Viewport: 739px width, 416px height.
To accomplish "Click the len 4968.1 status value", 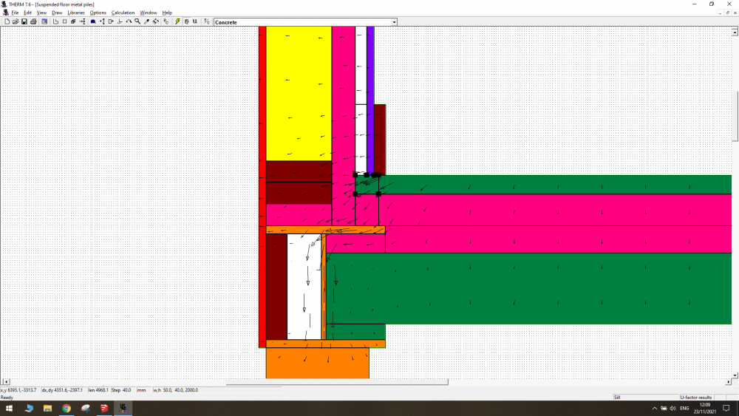I will pos(98,390).
